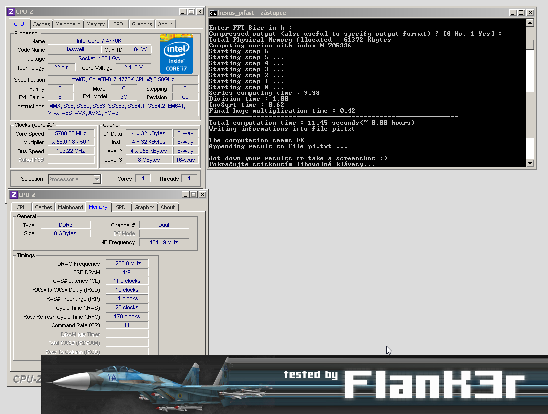Click the Cores count field

(x=143, y=179)
